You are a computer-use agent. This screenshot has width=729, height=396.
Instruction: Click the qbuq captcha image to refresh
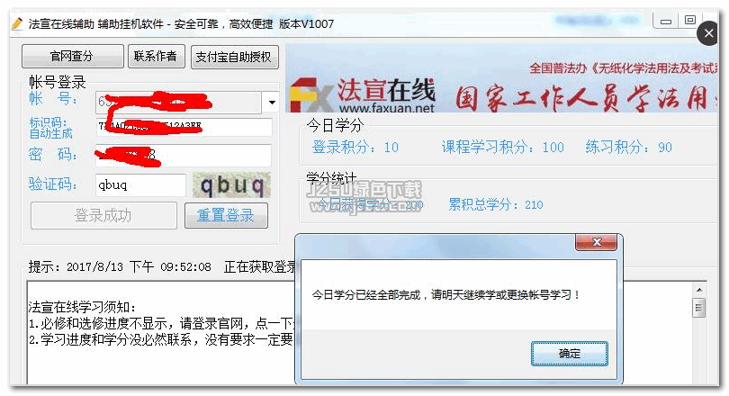(231, 185)
